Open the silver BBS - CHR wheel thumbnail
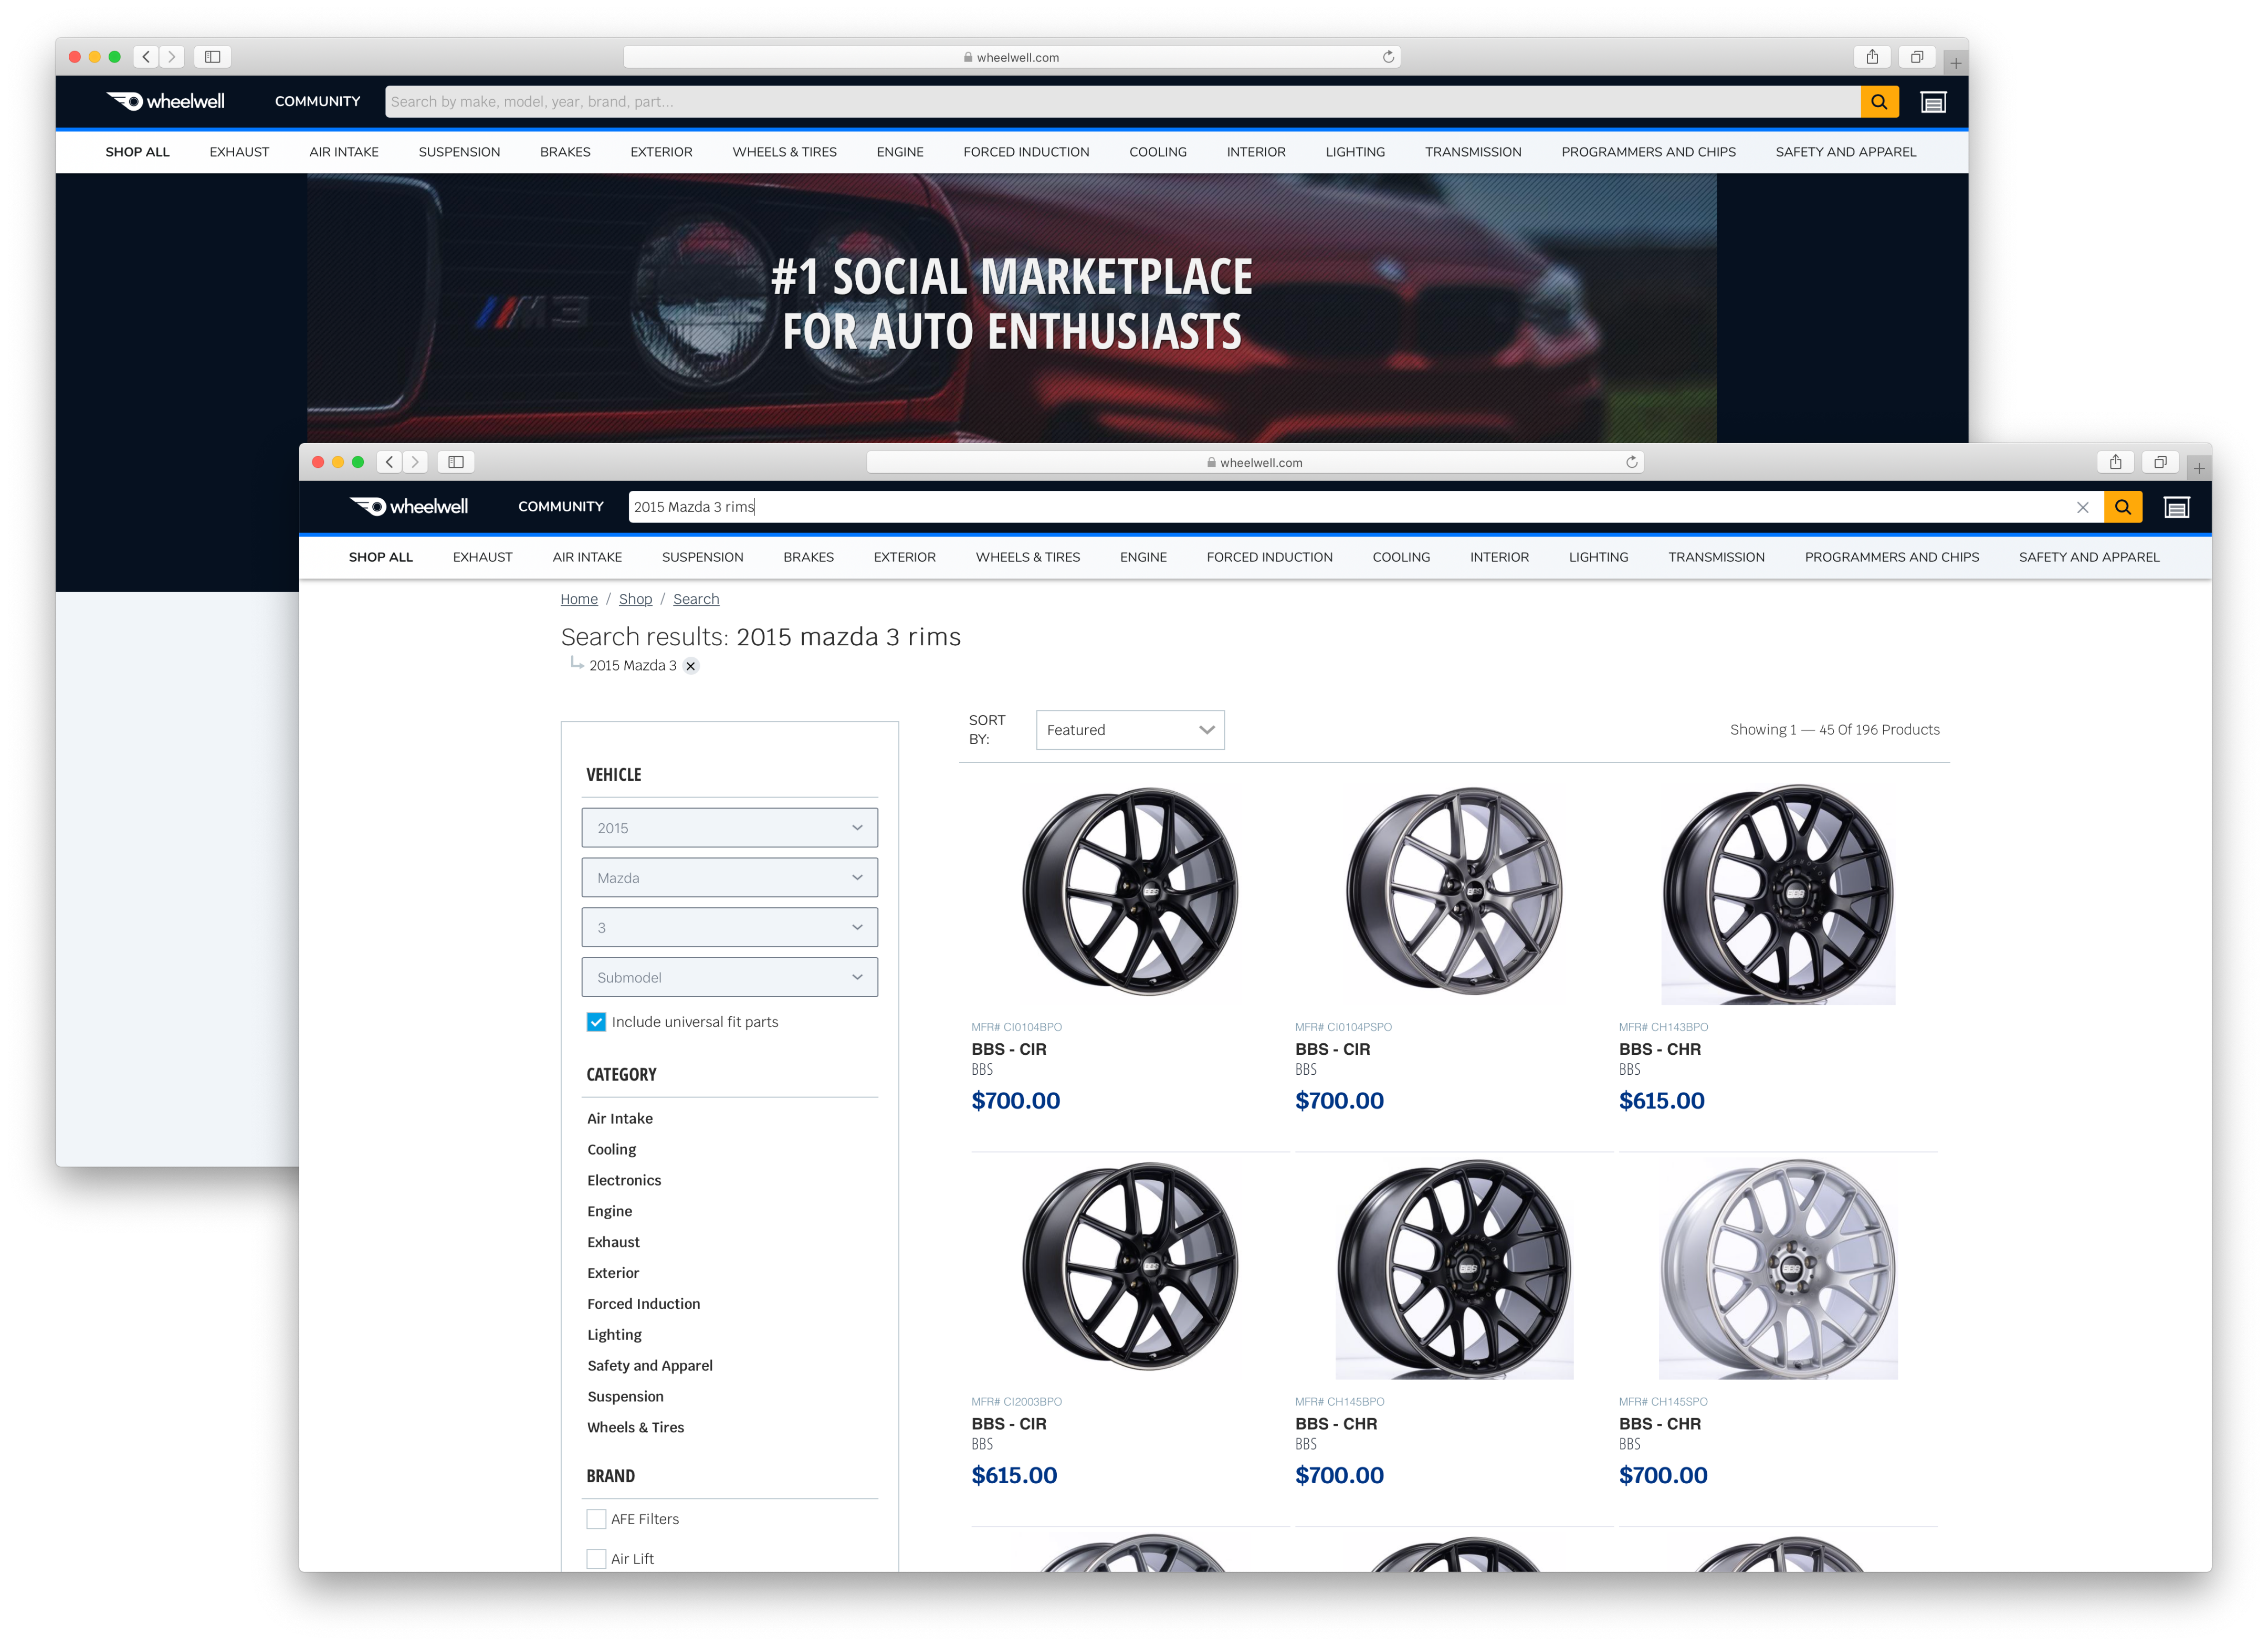Screen dimensions: 2268x1646 pos(1777,1269)
